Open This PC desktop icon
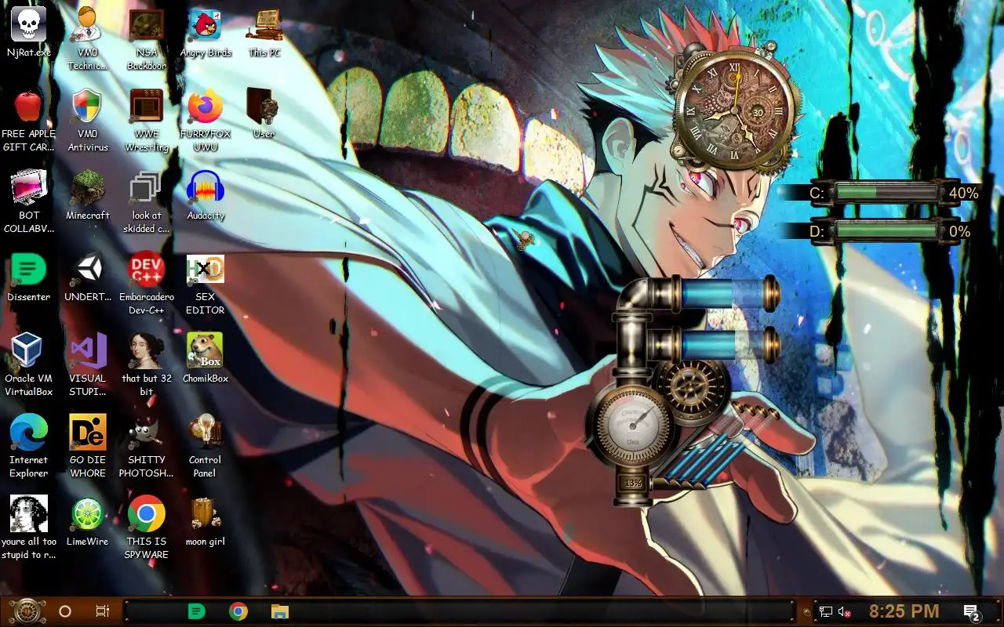Viewport: 1004px width, 627px height. pos(264,24)
